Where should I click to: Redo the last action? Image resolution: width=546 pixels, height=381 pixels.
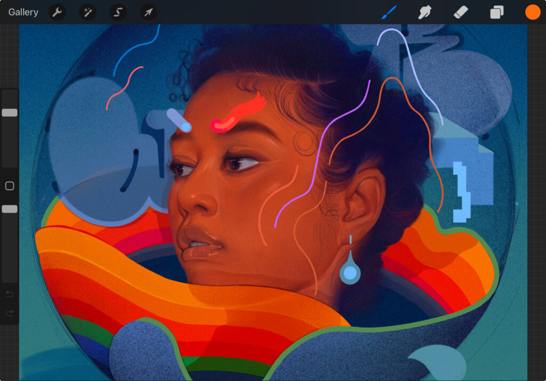[10, 313]
